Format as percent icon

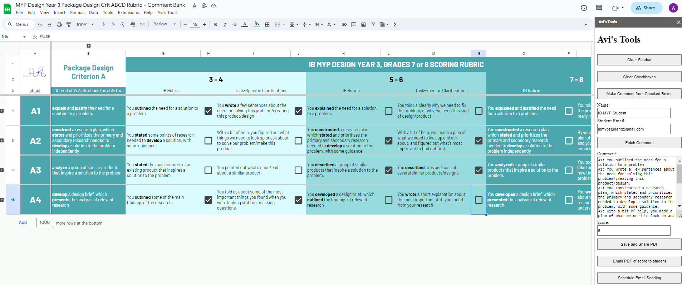click(x=113, y=24)
